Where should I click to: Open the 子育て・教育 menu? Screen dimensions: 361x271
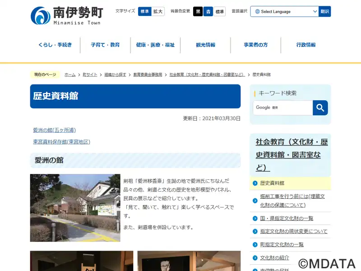[x=105, y=45]
